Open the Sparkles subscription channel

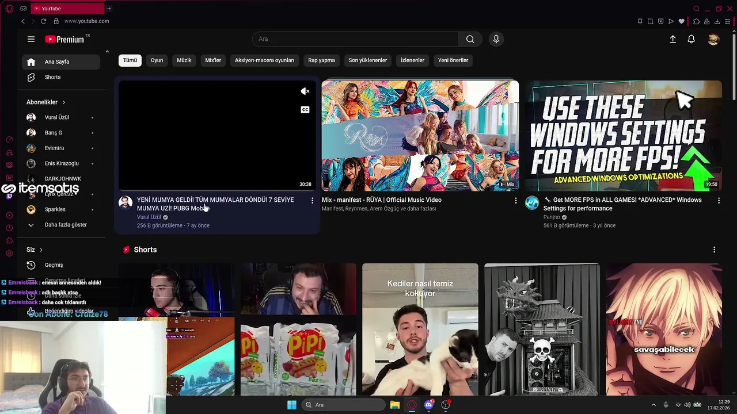[61, 209]
